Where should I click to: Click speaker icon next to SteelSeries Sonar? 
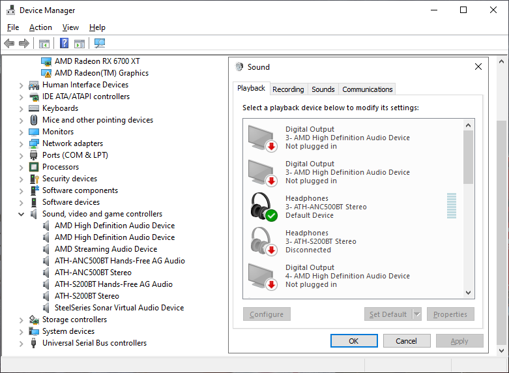pyautogui.click(x=46, y=308)
